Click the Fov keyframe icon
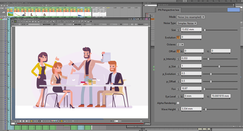Viewport: 243px width, 131px height. click(x=178, y=89)
